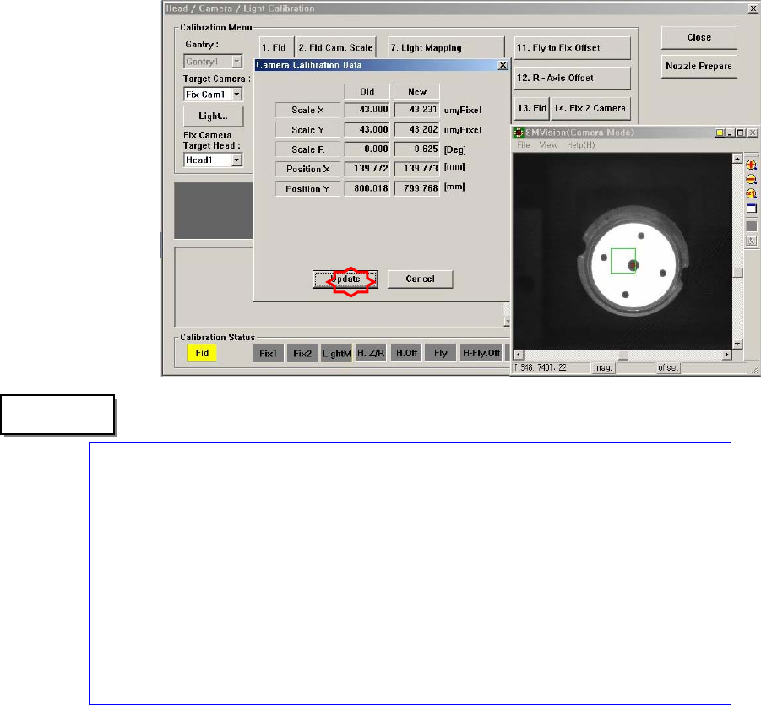This screenshot has width=761, height=705.
Task: Click the bottom SMVision toolbar save icon
Action: [x=752, y=241]
